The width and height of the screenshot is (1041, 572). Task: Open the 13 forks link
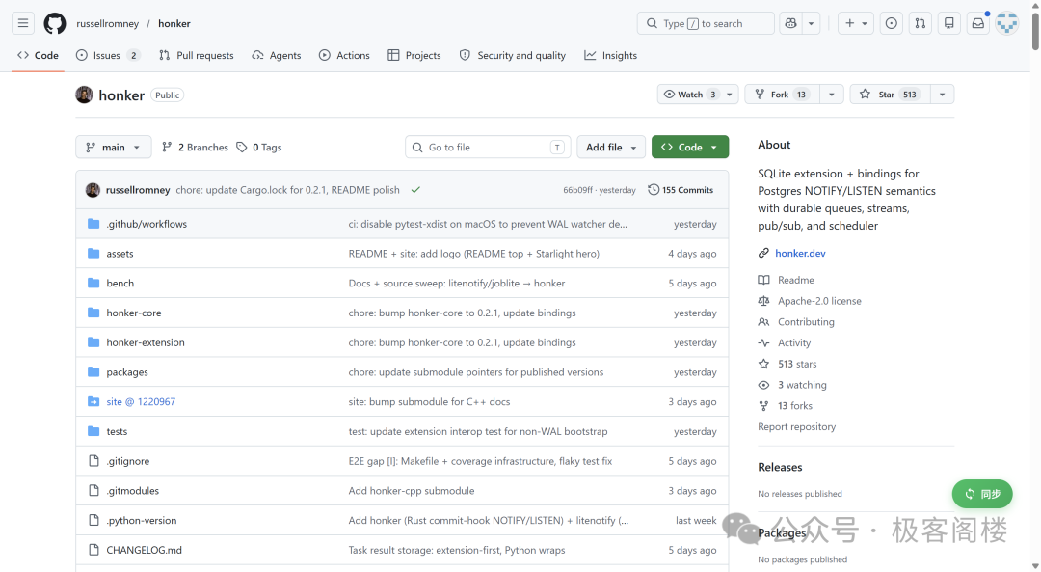coord(794,406)
